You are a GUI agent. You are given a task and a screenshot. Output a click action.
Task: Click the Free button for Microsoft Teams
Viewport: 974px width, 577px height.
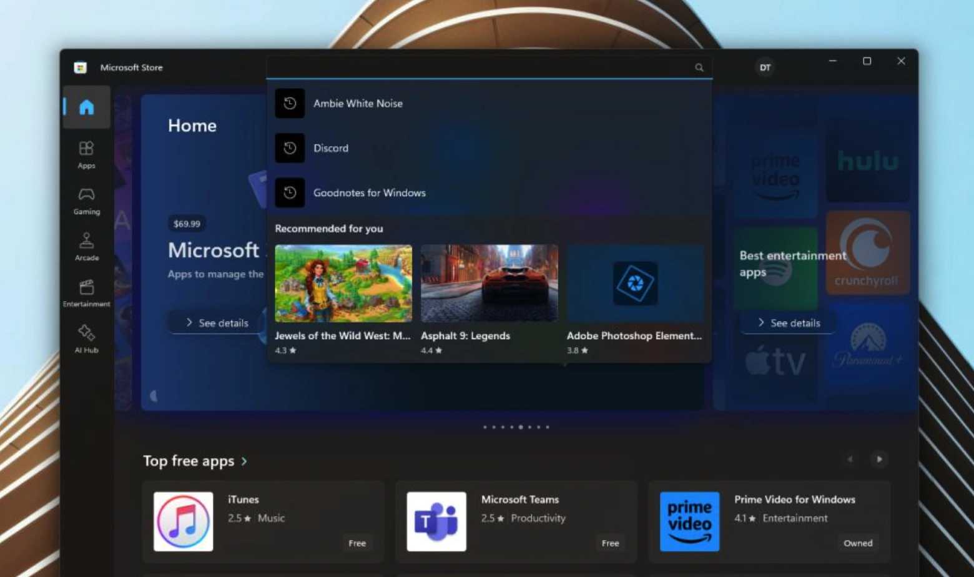[x=610, y=543]
